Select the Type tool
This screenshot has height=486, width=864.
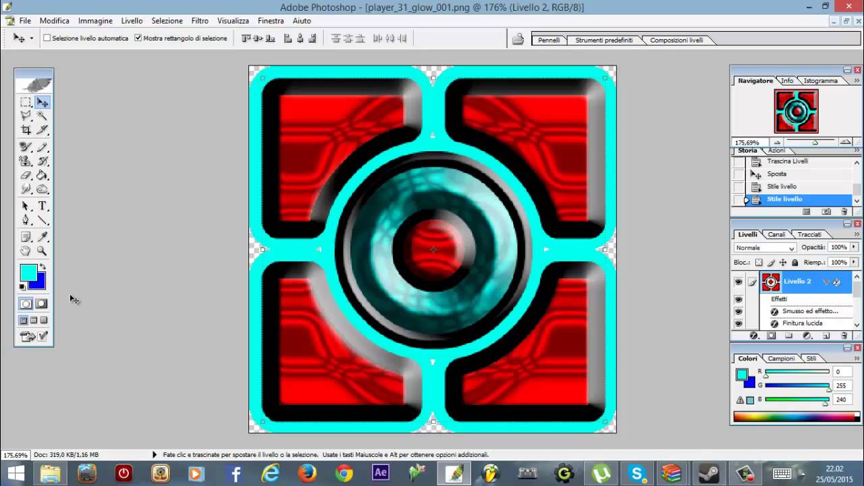pos(43,206)
